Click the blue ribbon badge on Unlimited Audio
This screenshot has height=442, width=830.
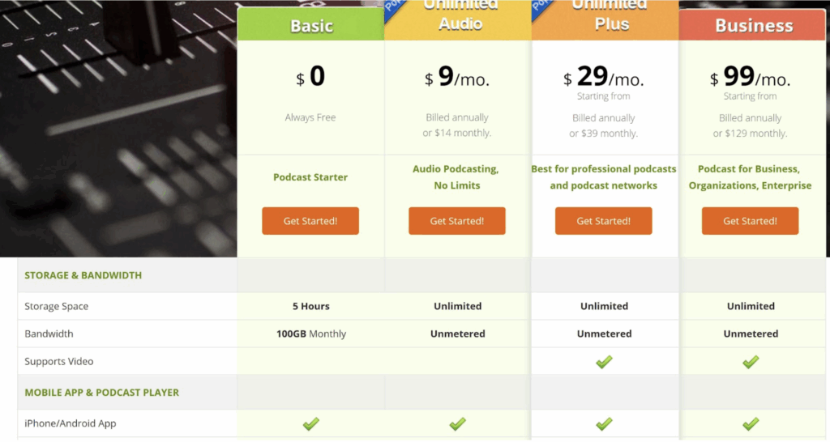pyautogui.click(x=393, y=6)
